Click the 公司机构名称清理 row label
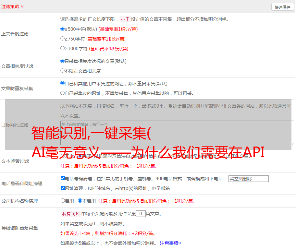The image size is (296, 249). click(19, 201)
